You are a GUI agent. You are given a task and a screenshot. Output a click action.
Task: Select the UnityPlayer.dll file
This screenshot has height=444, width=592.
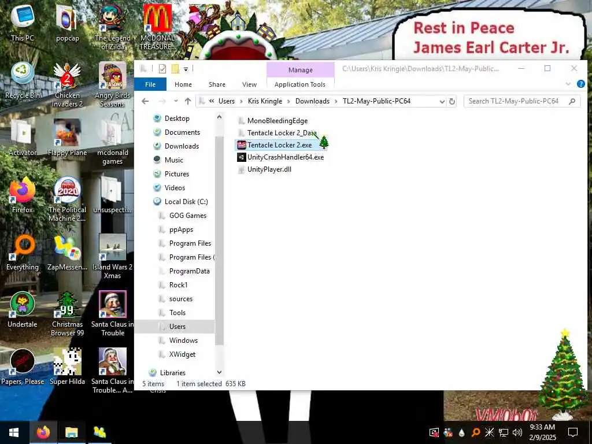pyautogui.click(x=264, y=169)
